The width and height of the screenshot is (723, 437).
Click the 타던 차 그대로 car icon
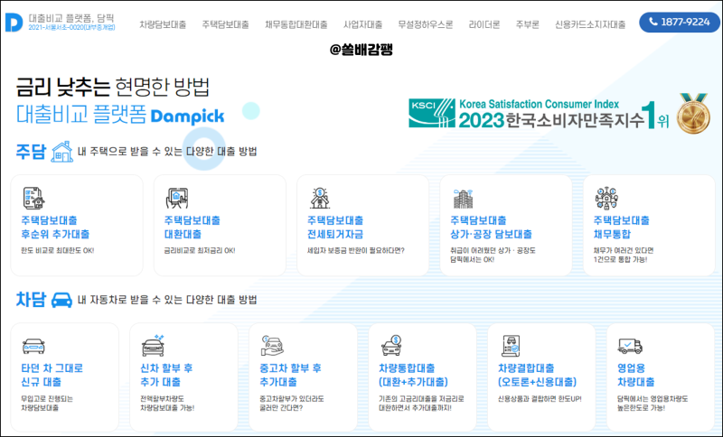coord(33,346)
